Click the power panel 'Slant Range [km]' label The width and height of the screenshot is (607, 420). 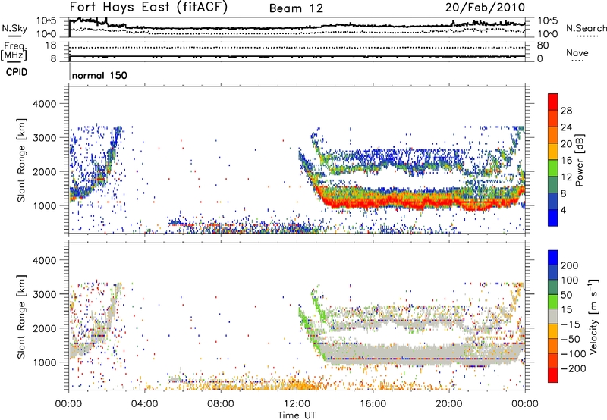click(x=22, y=160)
